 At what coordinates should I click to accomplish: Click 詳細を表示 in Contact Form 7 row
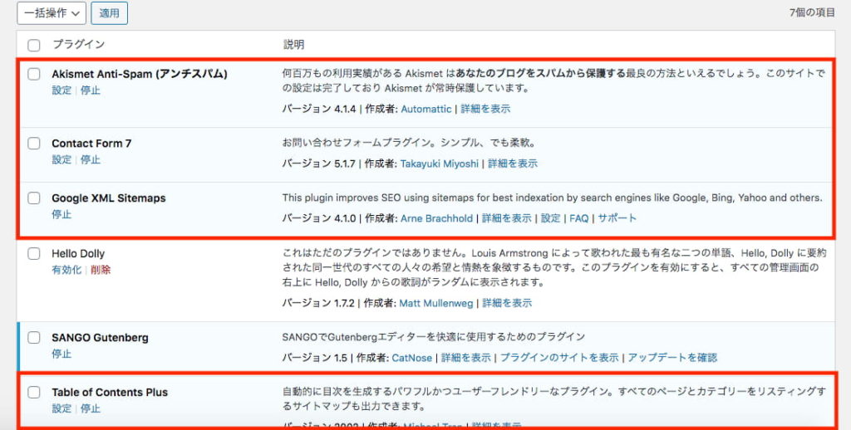[x=513, y=164]
